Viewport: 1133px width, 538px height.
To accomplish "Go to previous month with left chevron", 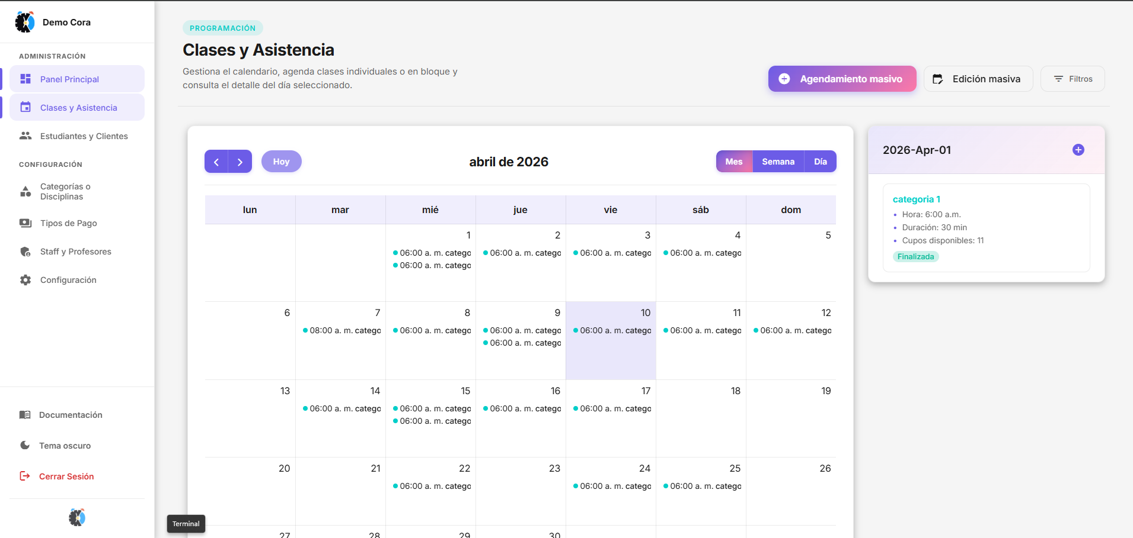I will tap(216, 161).
